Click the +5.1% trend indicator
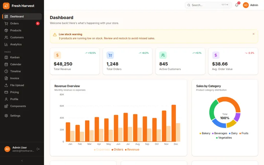The width and height of the screenshot is (264, 165). pyautogui.click(x=197, y=53)
